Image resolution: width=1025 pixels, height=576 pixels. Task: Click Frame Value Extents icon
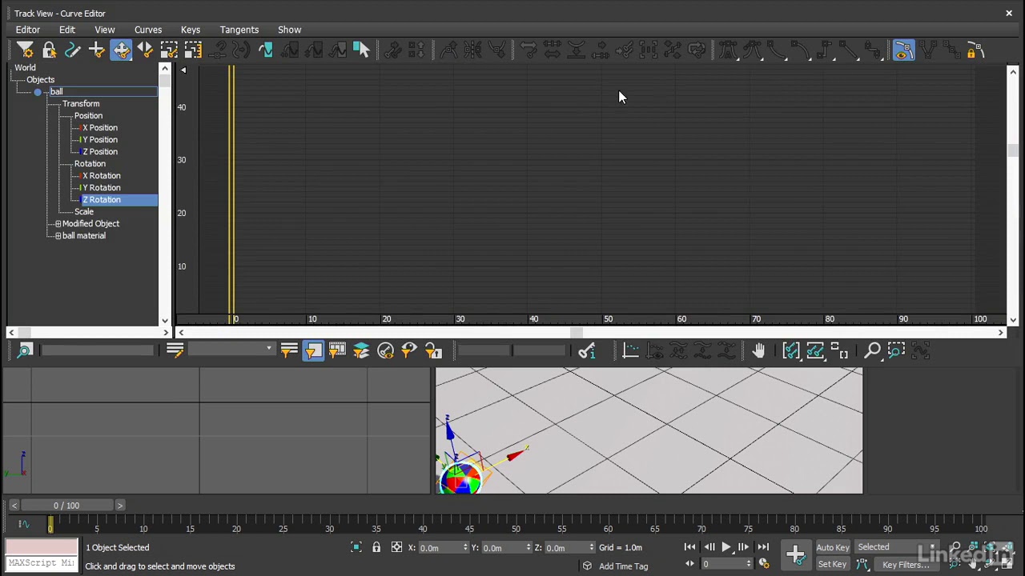click(x=815, y=350)
